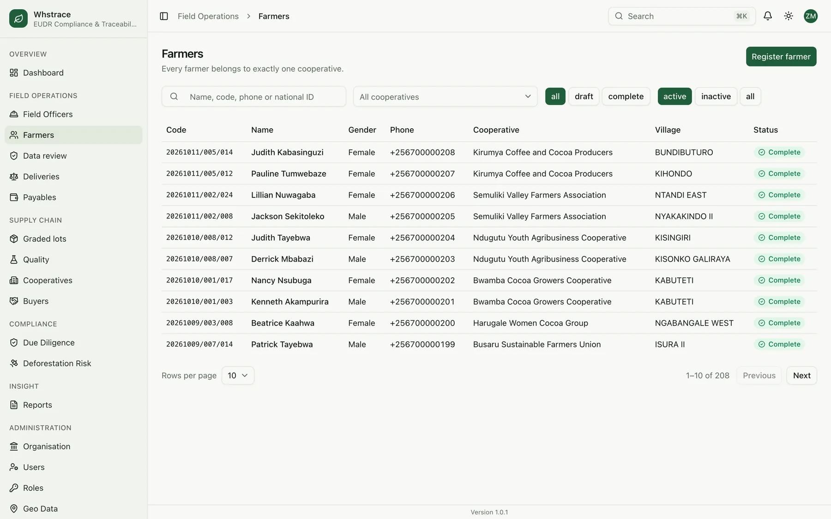
Task: Open Organisation in sidebar
Action: (x=73, y=447)
